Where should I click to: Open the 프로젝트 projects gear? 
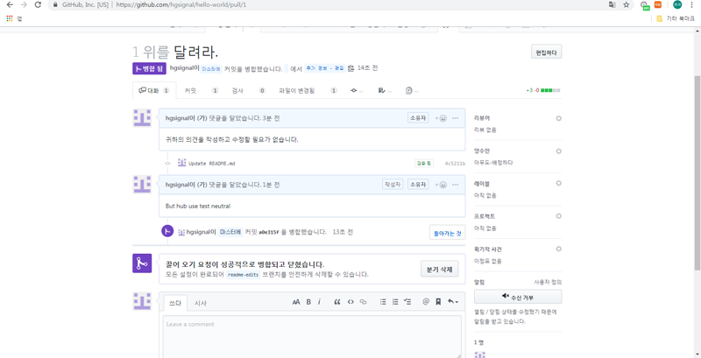click(x=558, y=216)
